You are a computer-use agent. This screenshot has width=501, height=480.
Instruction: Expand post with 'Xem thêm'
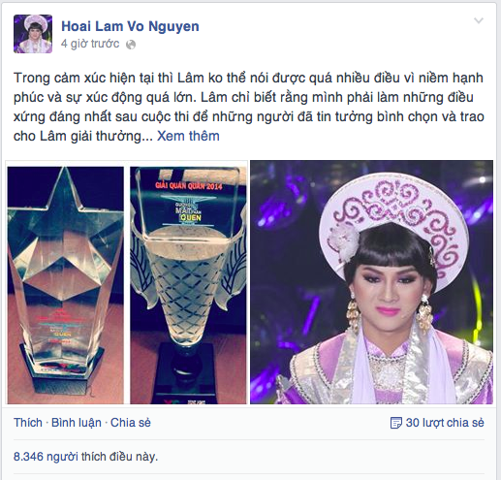coord(188,136)
